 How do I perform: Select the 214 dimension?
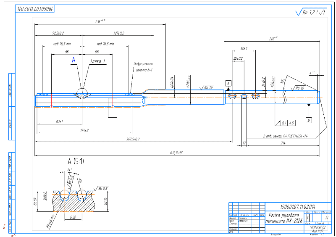click(x=283, y=143)
